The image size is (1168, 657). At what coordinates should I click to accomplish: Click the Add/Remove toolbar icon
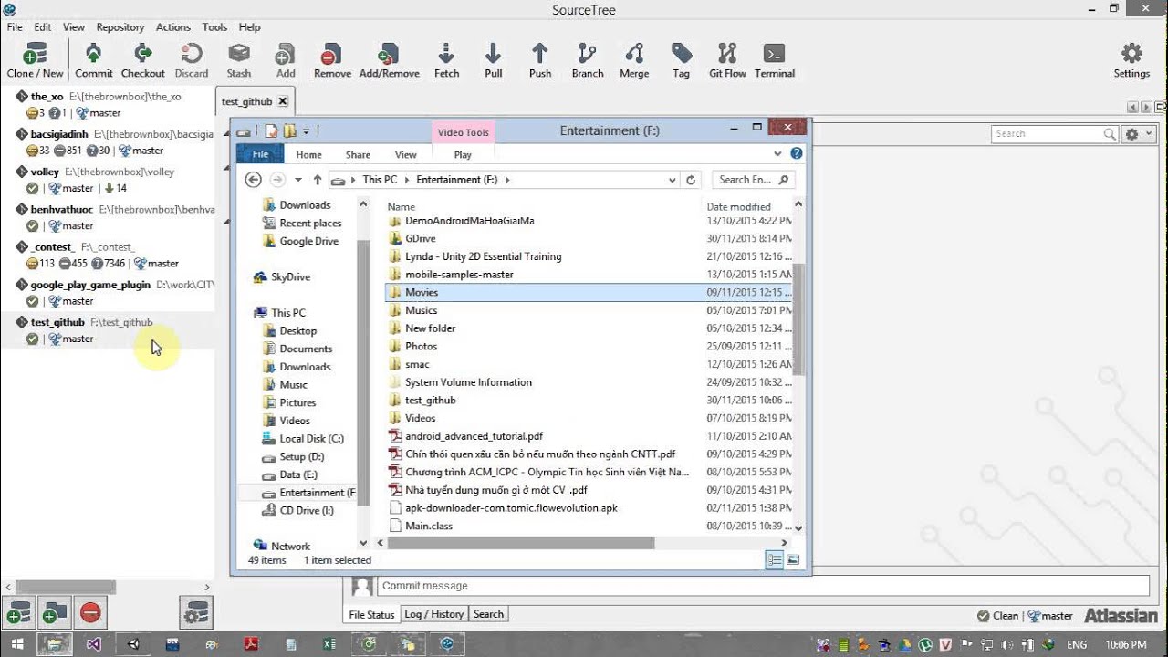pyautogui.click(x=389, y=60)
